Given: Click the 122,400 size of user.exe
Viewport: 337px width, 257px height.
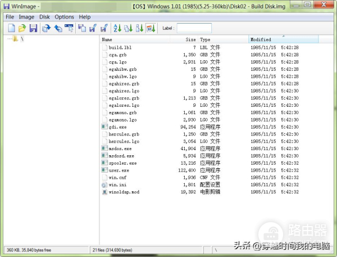Looking at the screenshot, I should click(187, 170).
